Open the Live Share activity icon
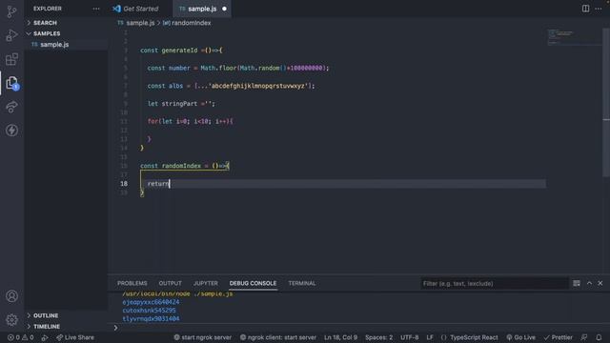This screenshot has height=343, width=610. click(11, 107)
